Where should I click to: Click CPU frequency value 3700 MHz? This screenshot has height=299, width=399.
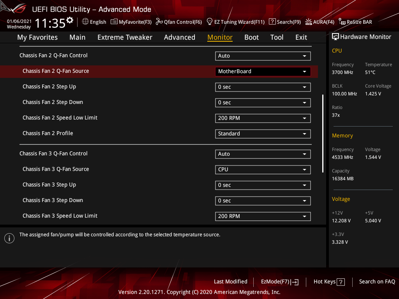342,72
